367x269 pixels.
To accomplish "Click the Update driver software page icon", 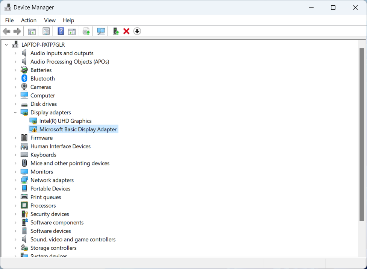I will coord(86,31).
